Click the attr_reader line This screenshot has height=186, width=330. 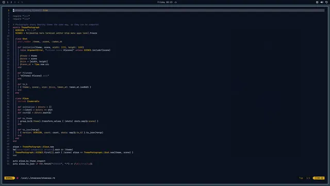40,41
